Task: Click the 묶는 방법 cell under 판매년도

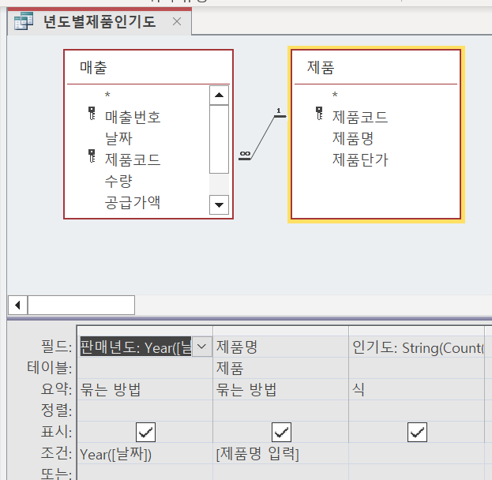Action: [x=145, y=389]
